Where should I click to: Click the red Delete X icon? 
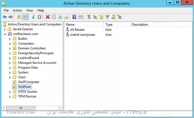47,17
